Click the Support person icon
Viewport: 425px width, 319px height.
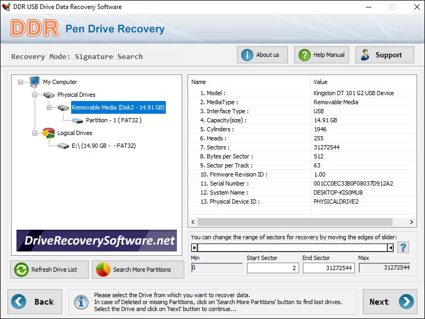point(365,55)
